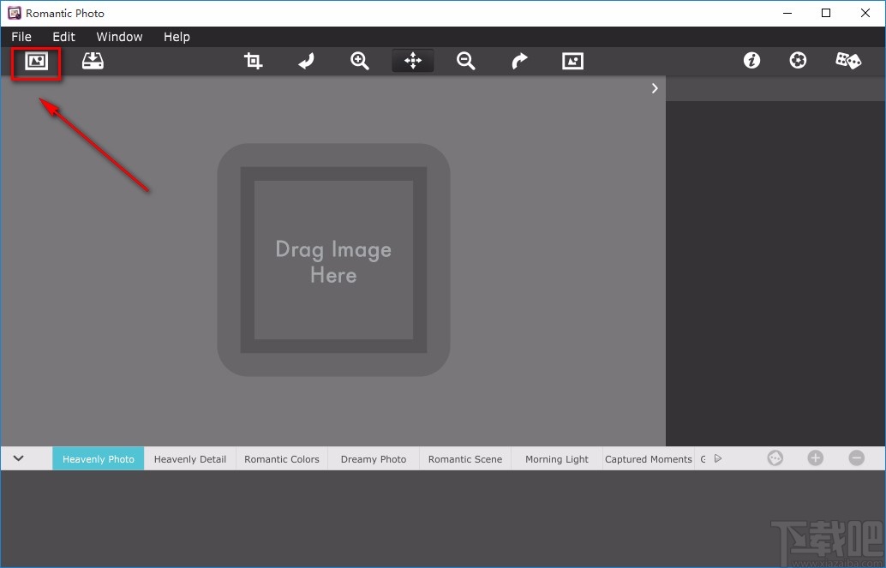This screenshot has height=568, width=886.
Task: Collapse the right side panel chevron
Action: 655,88
